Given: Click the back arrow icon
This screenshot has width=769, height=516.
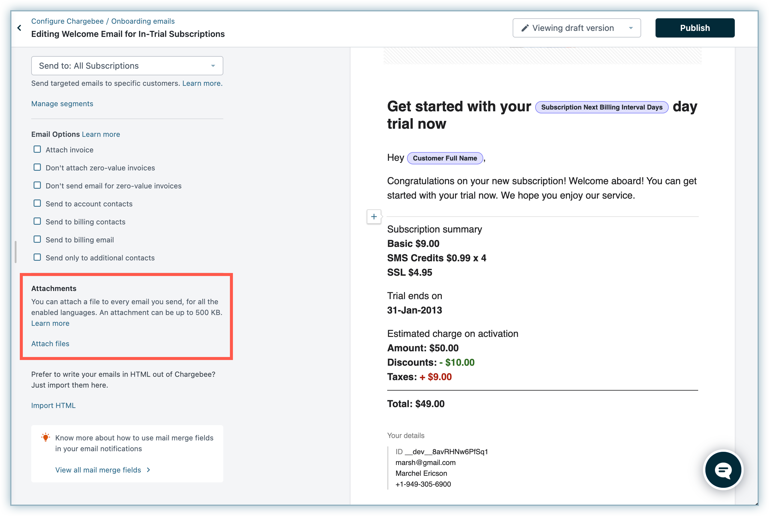Looking at the screenshot, I should tap(20, 28).
